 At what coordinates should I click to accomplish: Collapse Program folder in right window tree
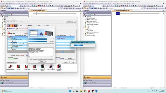86,29
